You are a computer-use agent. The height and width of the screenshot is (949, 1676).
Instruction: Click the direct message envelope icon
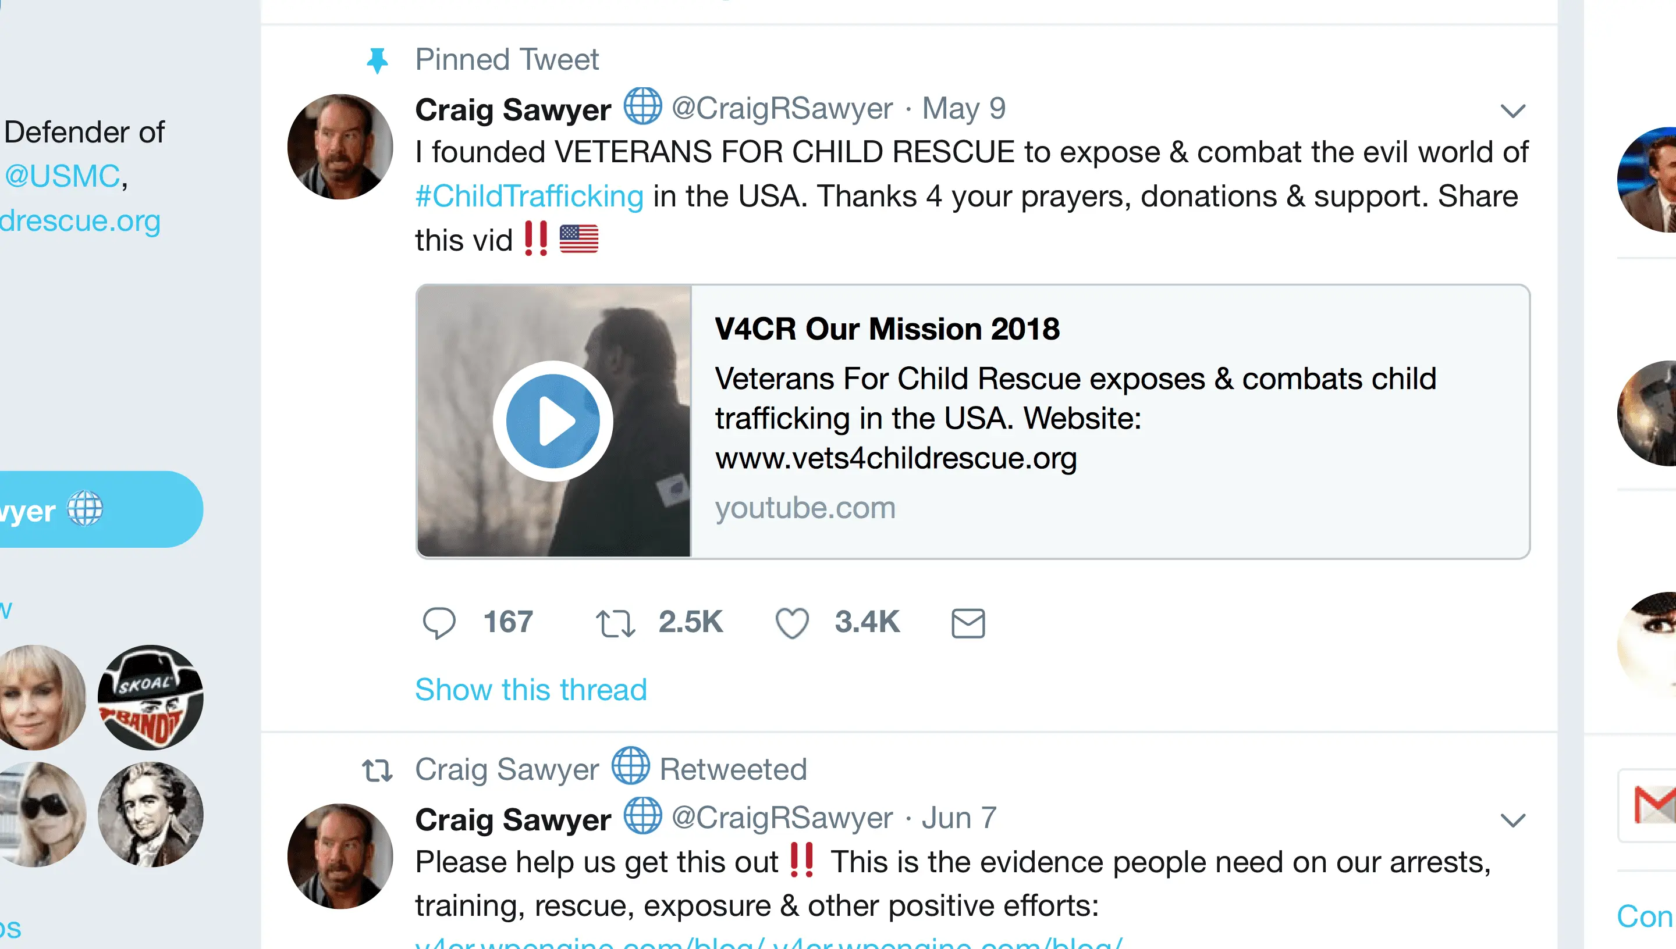968,622
